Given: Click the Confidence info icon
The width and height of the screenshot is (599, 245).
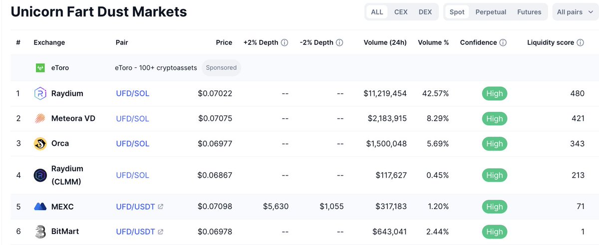Looking at the screenshot, I should pyautogui.click(x=503, y=42).
